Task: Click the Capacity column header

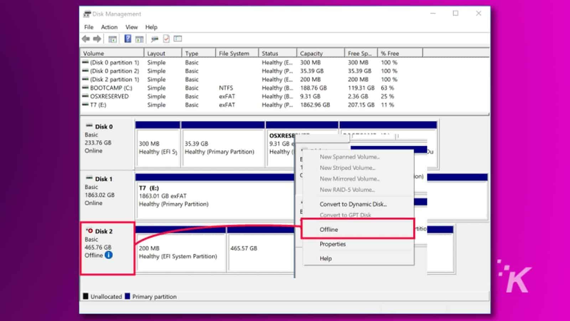Action: point(311,53)
